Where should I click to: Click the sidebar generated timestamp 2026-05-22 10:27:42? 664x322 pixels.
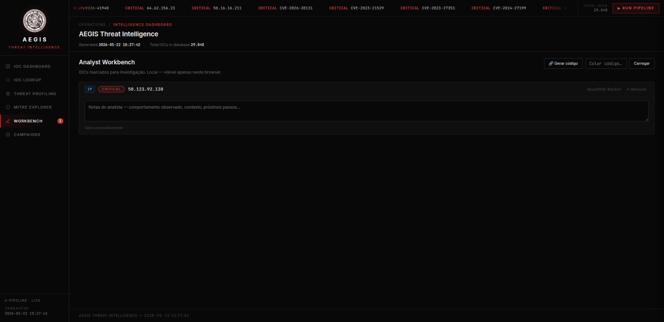(26, 314)
